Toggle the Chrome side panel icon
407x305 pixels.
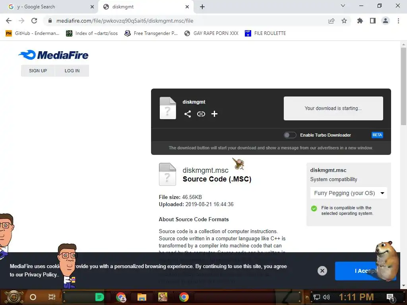[373, 21]
